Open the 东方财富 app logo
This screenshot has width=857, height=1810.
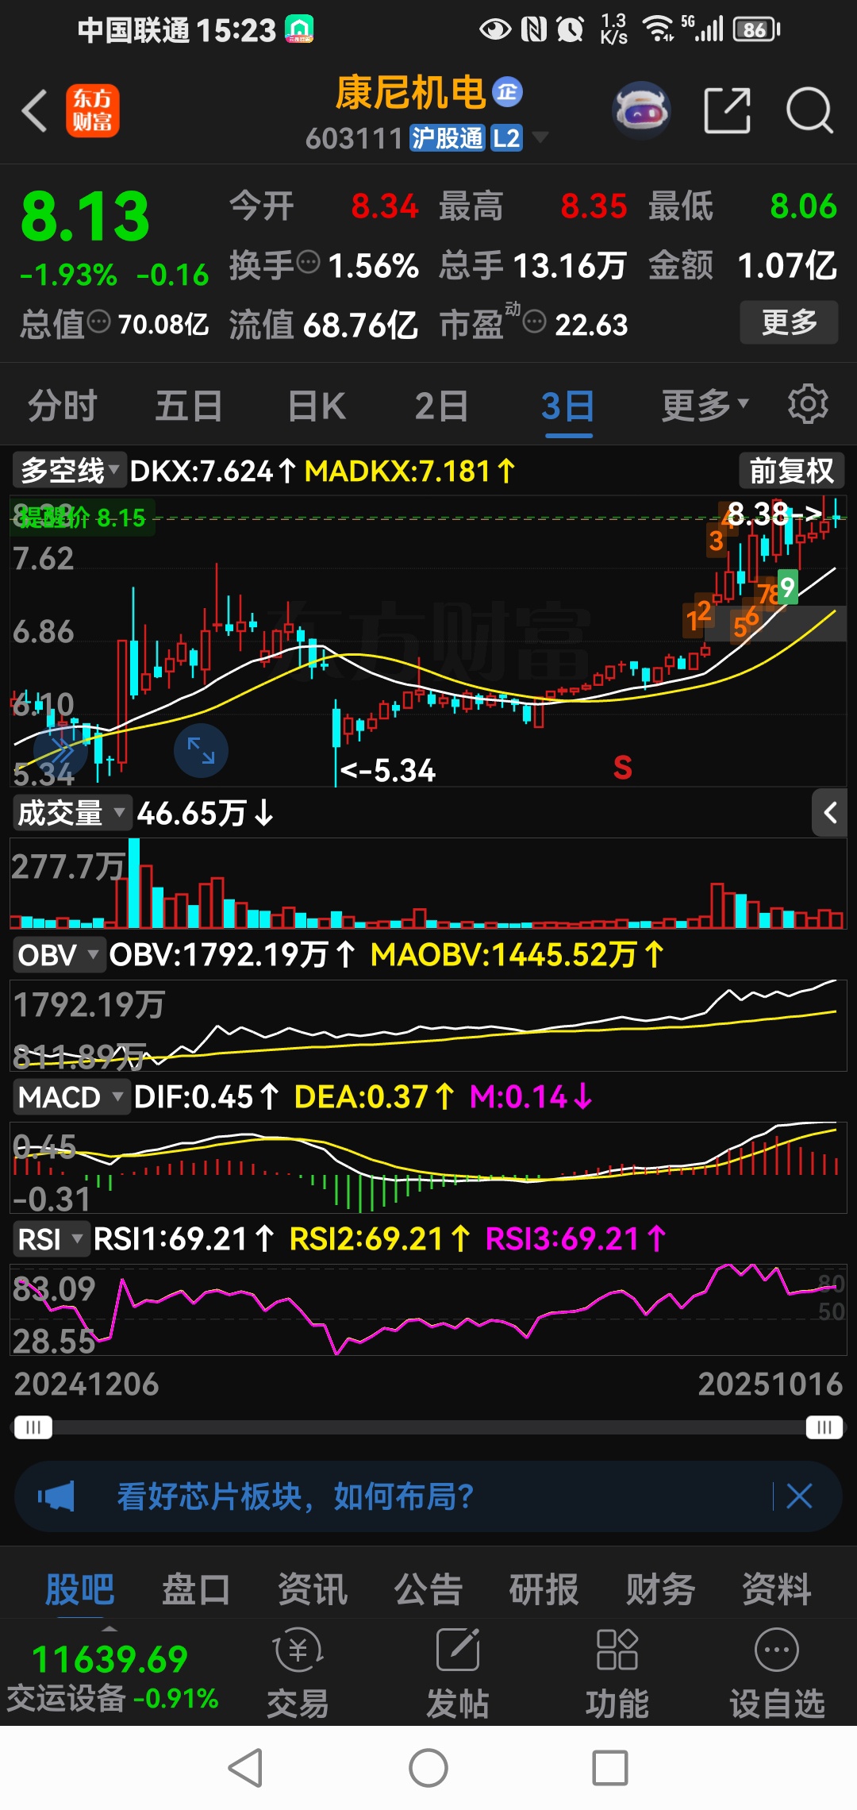point(93,110)
